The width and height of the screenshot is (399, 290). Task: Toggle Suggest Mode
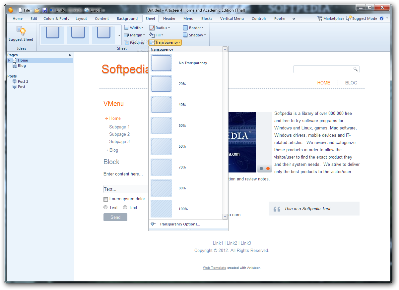point(362,19)
